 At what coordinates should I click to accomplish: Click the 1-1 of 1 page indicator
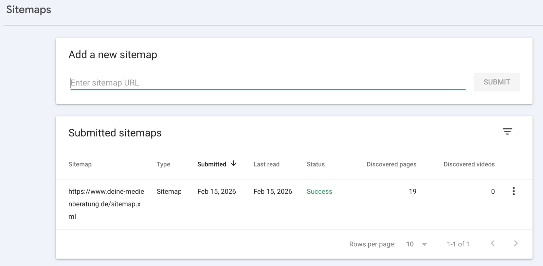(x=458, y=244)
